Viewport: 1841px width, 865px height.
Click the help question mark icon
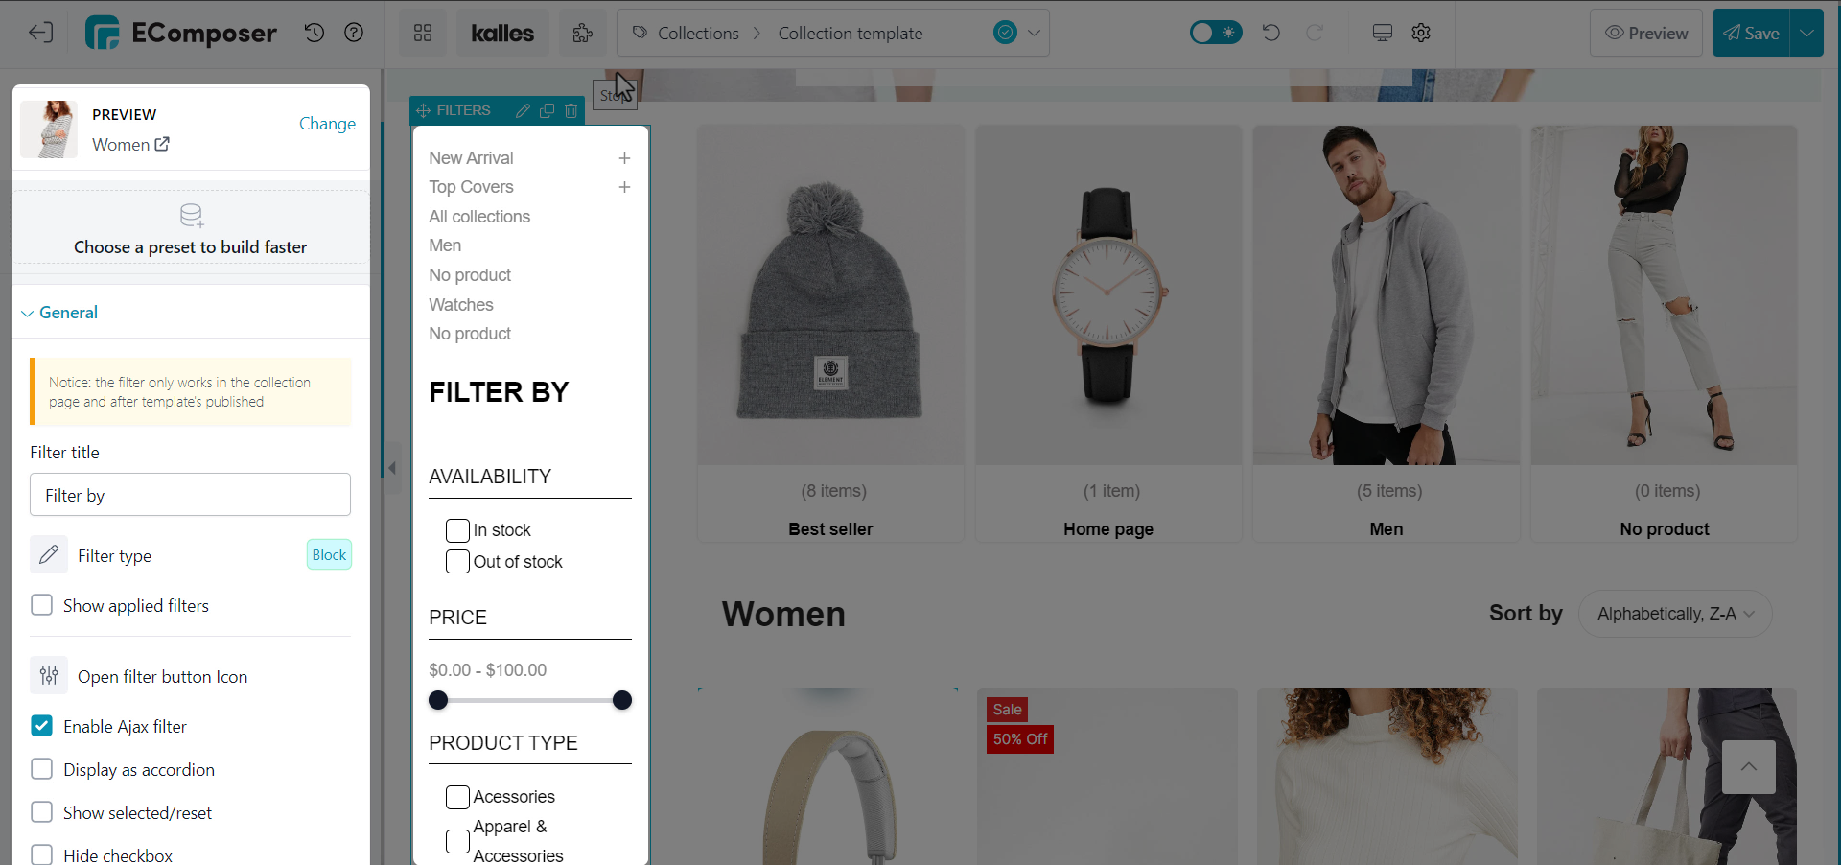pos(354,33)
